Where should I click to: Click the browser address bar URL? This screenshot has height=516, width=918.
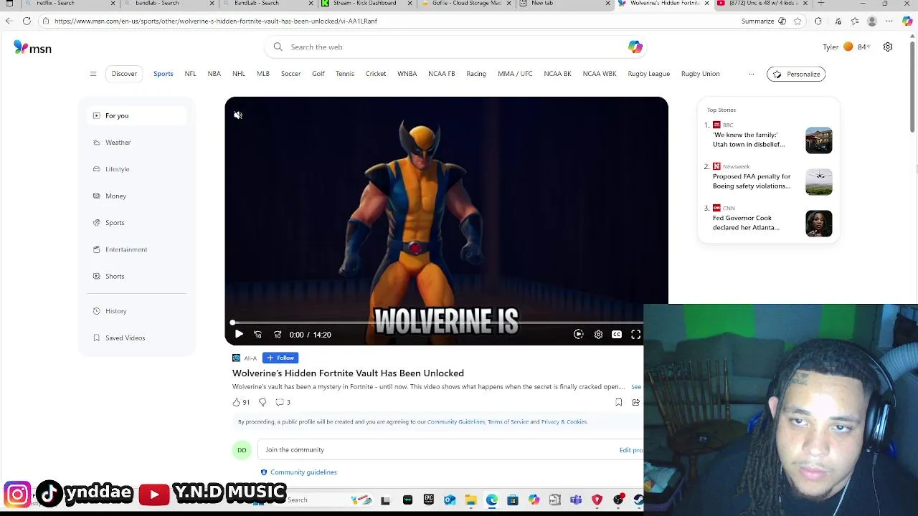[215, 21]
